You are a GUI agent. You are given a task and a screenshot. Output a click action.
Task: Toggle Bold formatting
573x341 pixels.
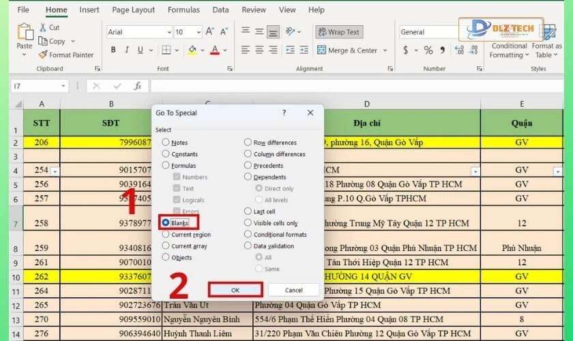coord(113,50)
